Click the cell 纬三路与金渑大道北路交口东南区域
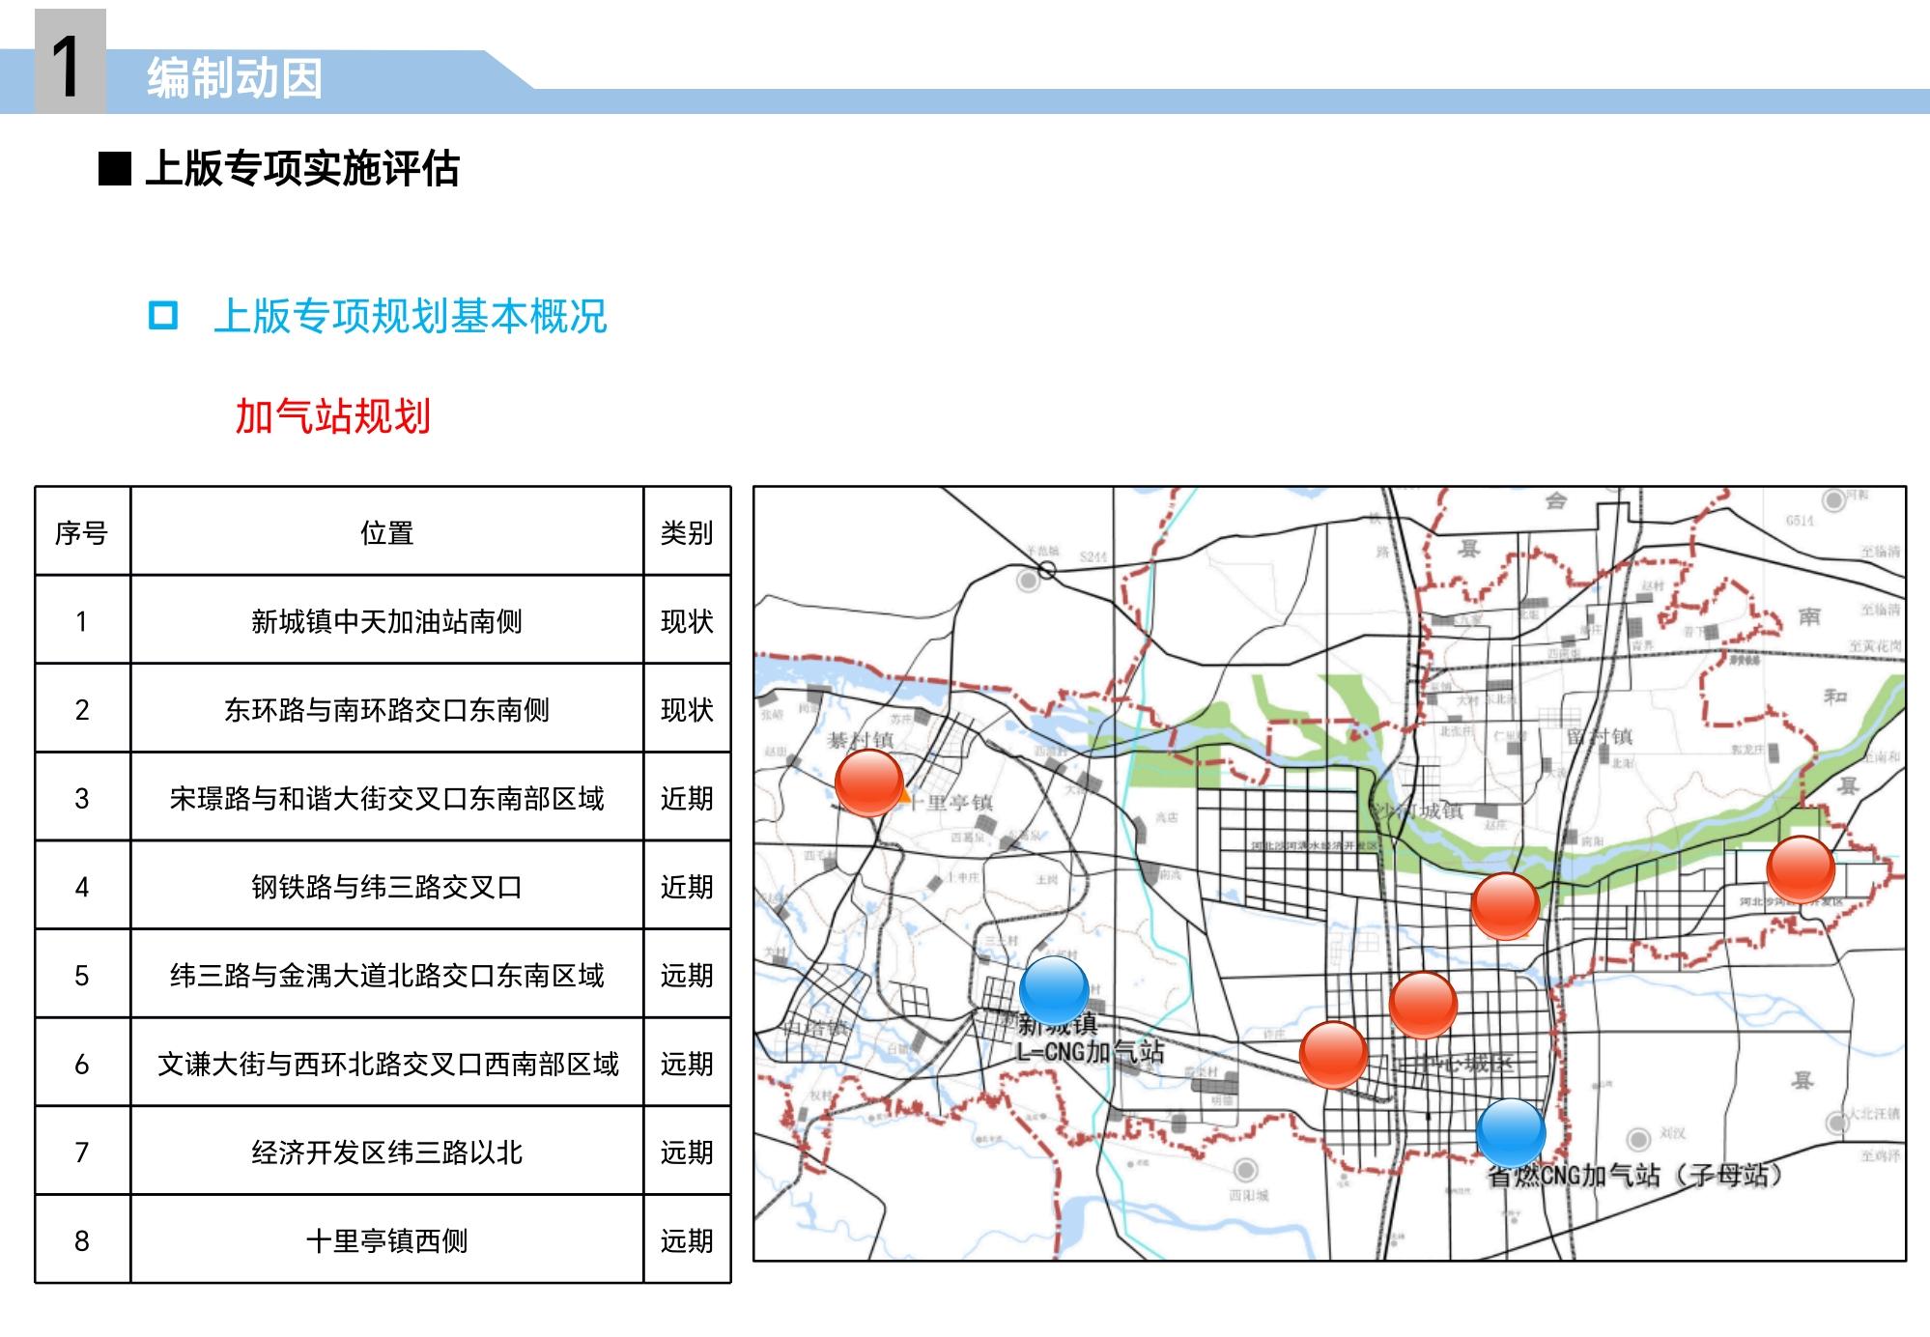The image size is (1930, 1337). (x=386, y=976)
